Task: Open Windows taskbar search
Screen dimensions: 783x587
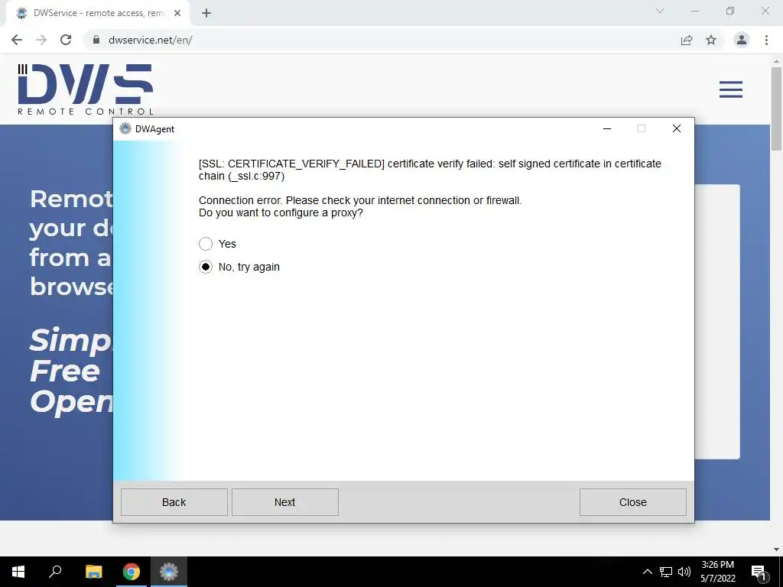Action: tap(55, 572)
